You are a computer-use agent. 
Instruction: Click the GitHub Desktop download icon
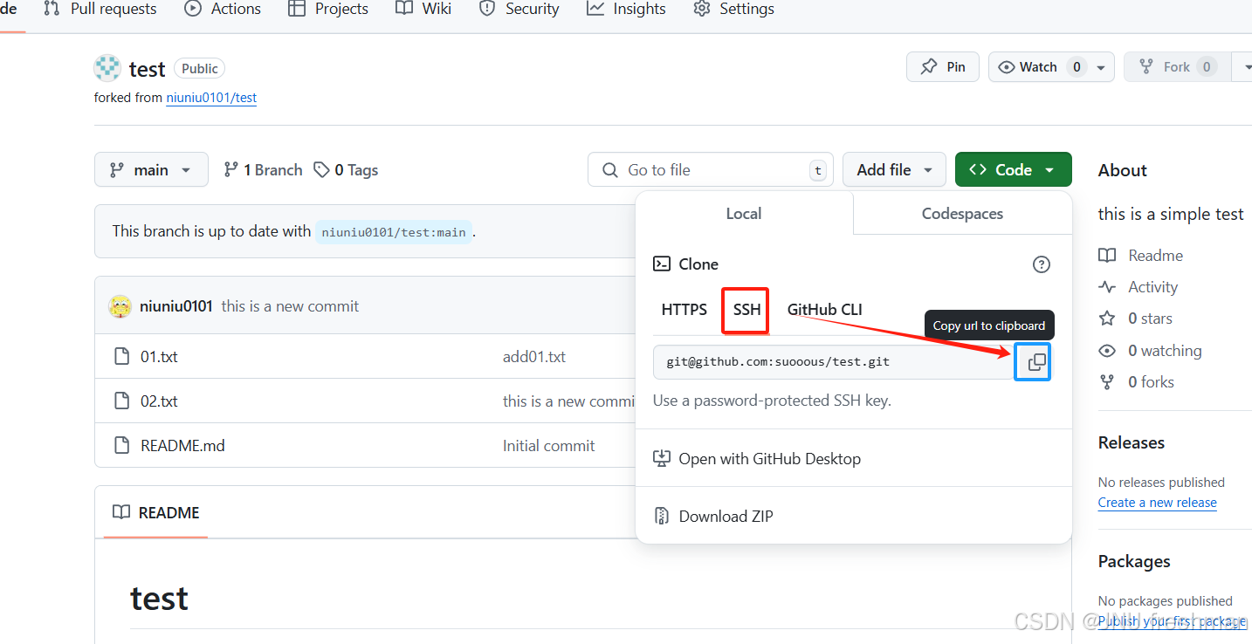pos(662,459)
